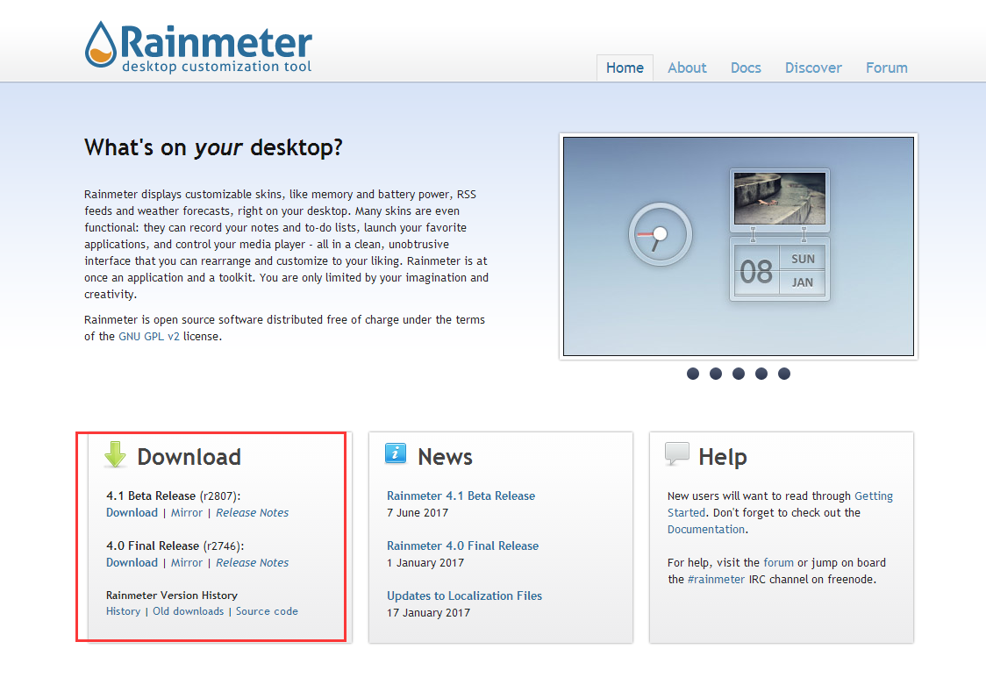Click the Help section heading

(723, 457)
